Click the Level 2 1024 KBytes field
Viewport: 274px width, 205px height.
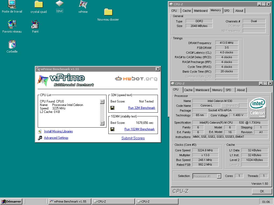pyautogui.click(x=255, y=160)
